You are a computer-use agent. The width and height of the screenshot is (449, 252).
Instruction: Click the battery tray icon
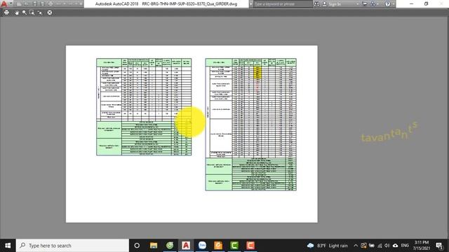[x=372, y=246]
